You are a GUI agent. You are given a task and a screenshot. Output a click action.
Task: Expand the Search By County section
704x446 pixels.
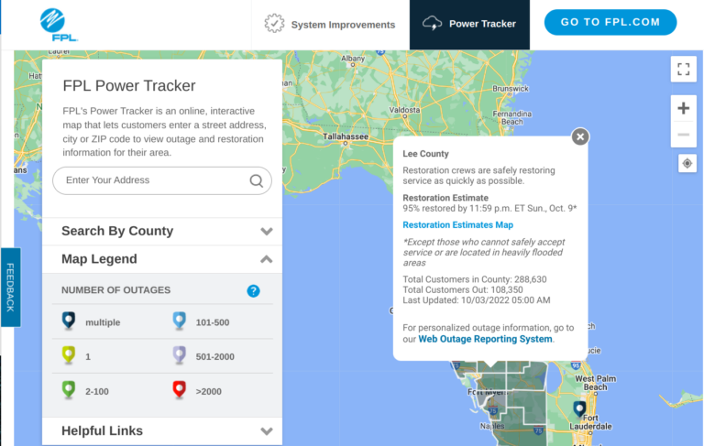pyautogui.click(x=162, y=231)
